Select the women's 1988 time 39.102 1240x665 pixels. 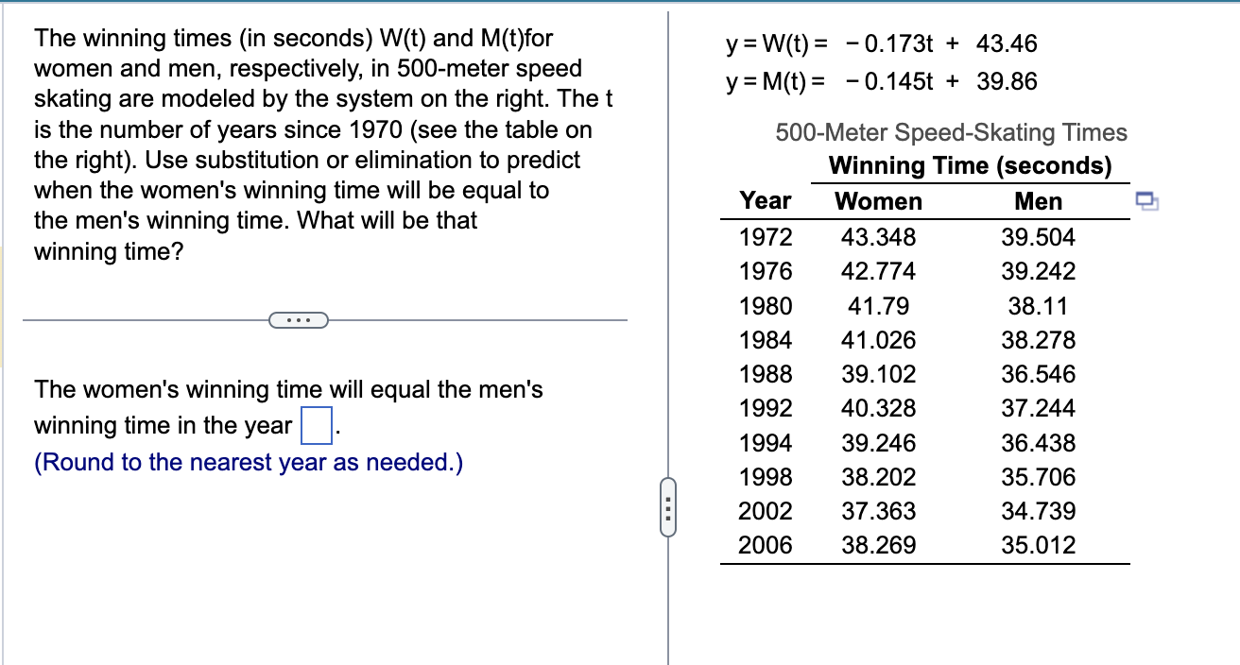(879, 374)
